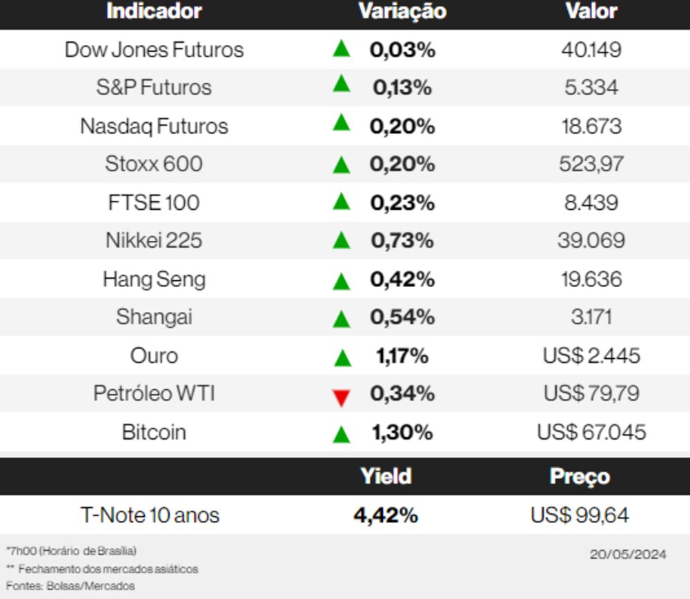Click the up arrow in Nasdaq Futuros row
The width and height of the screenshot is (690, 599).
[x=342, y=124]
